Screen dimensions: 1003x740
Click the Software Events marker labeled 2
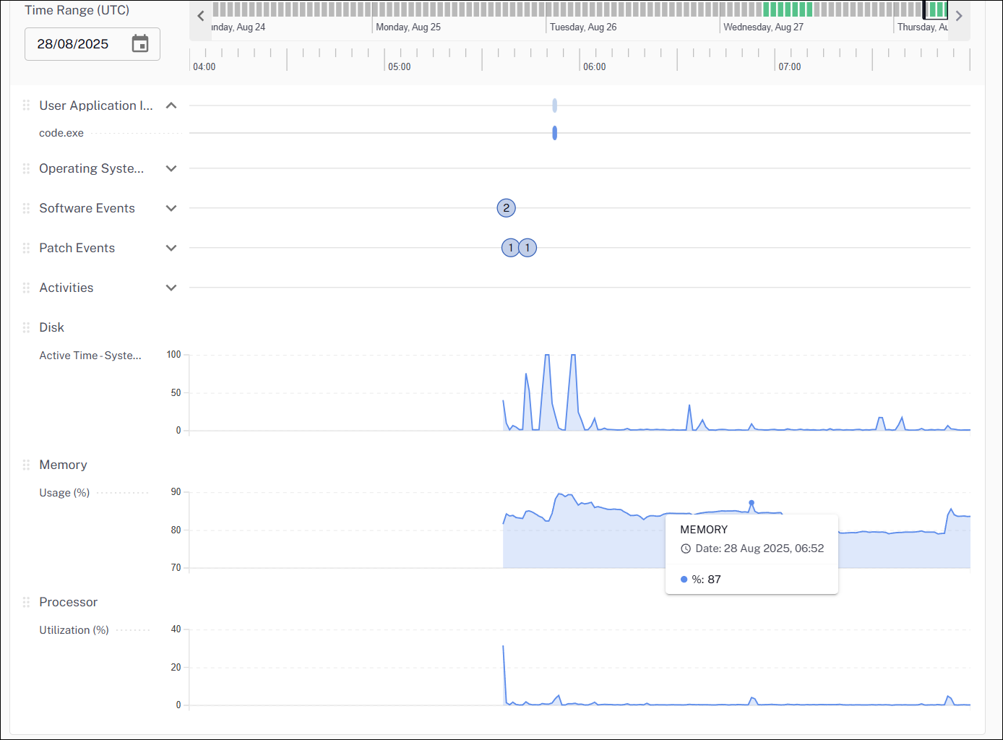(x=506, y=208)
